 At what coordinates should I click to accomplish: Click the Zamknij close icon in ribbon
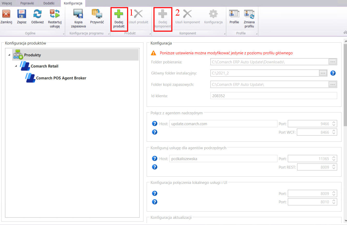point(6,14)
